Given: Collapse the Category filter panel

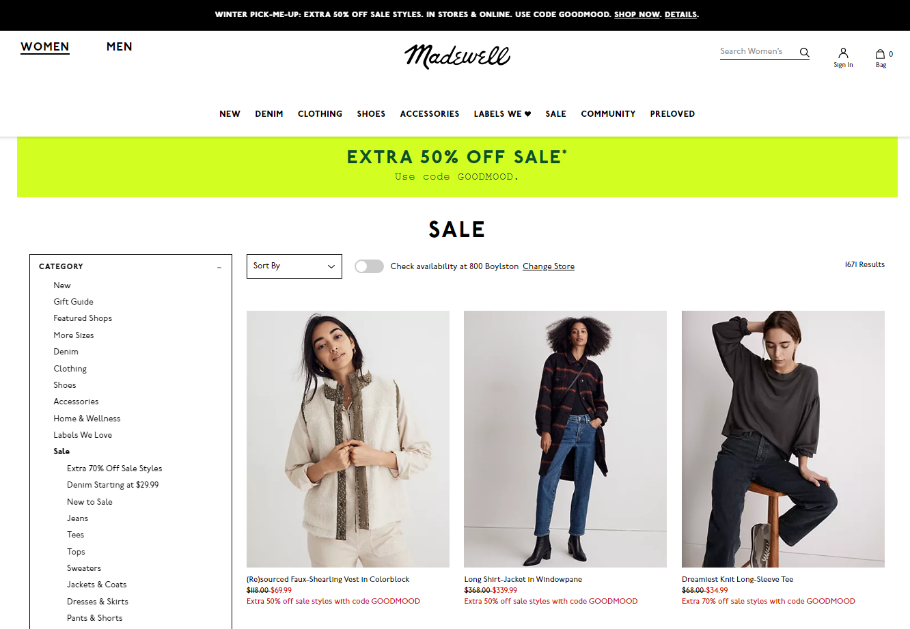Looking at the screenshot, I should [x=219, y=267].
